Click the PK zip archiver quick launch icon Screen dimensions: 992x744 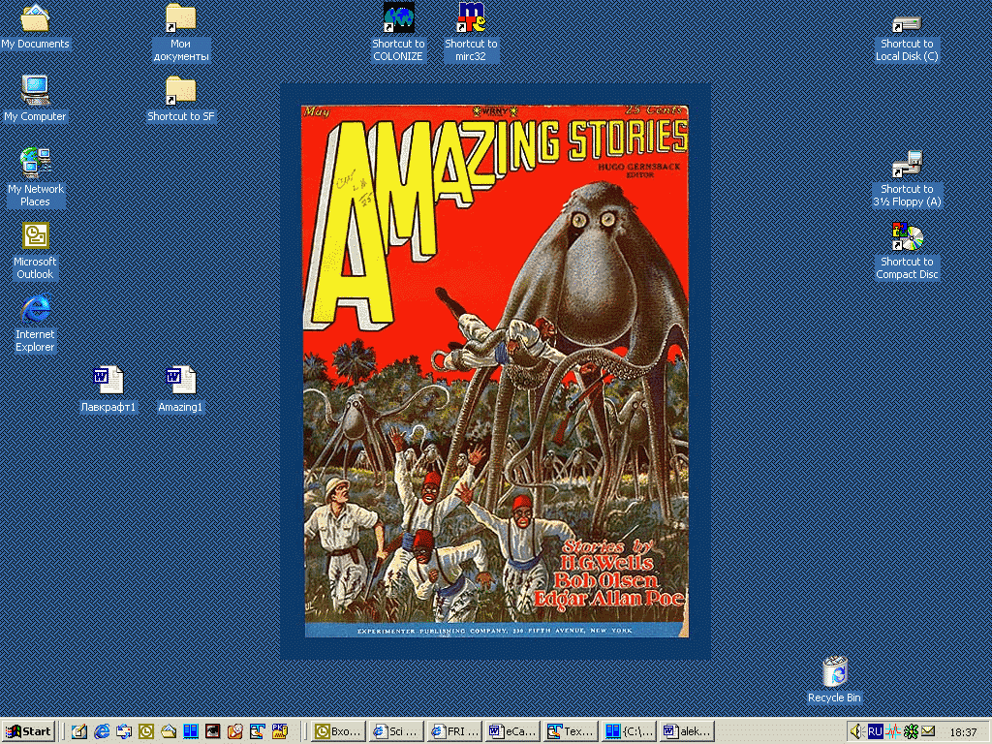[x=280, y=731]
